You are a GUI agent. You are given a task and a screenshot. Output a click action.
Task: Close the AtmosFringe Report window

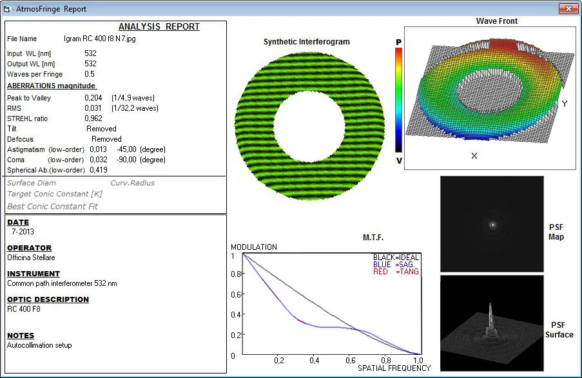[568, 8]
